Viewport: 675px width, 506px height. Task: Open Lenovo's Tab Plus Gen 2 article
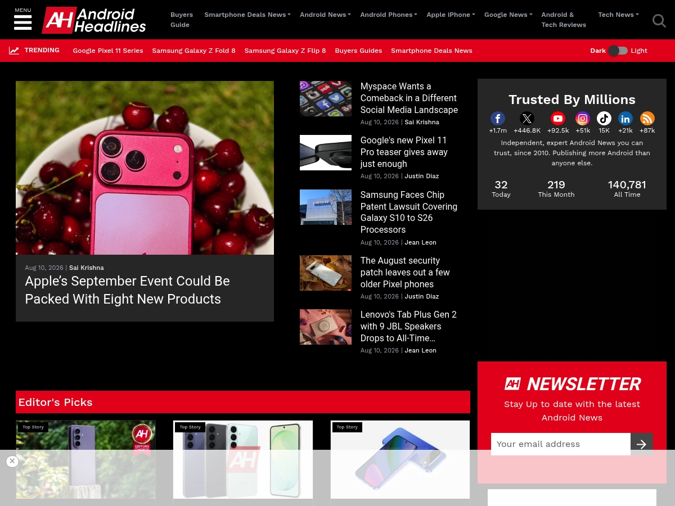408,326
